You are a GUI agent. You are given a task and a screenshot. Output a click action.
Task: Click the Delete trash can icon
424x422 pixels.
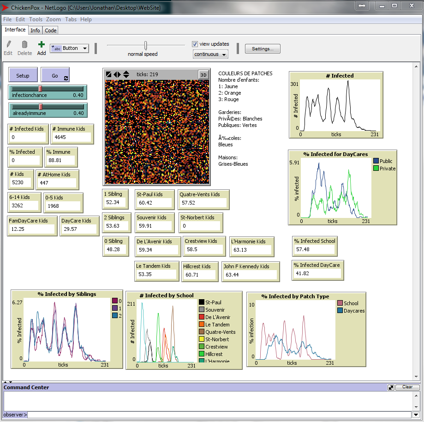click(24, 44)
